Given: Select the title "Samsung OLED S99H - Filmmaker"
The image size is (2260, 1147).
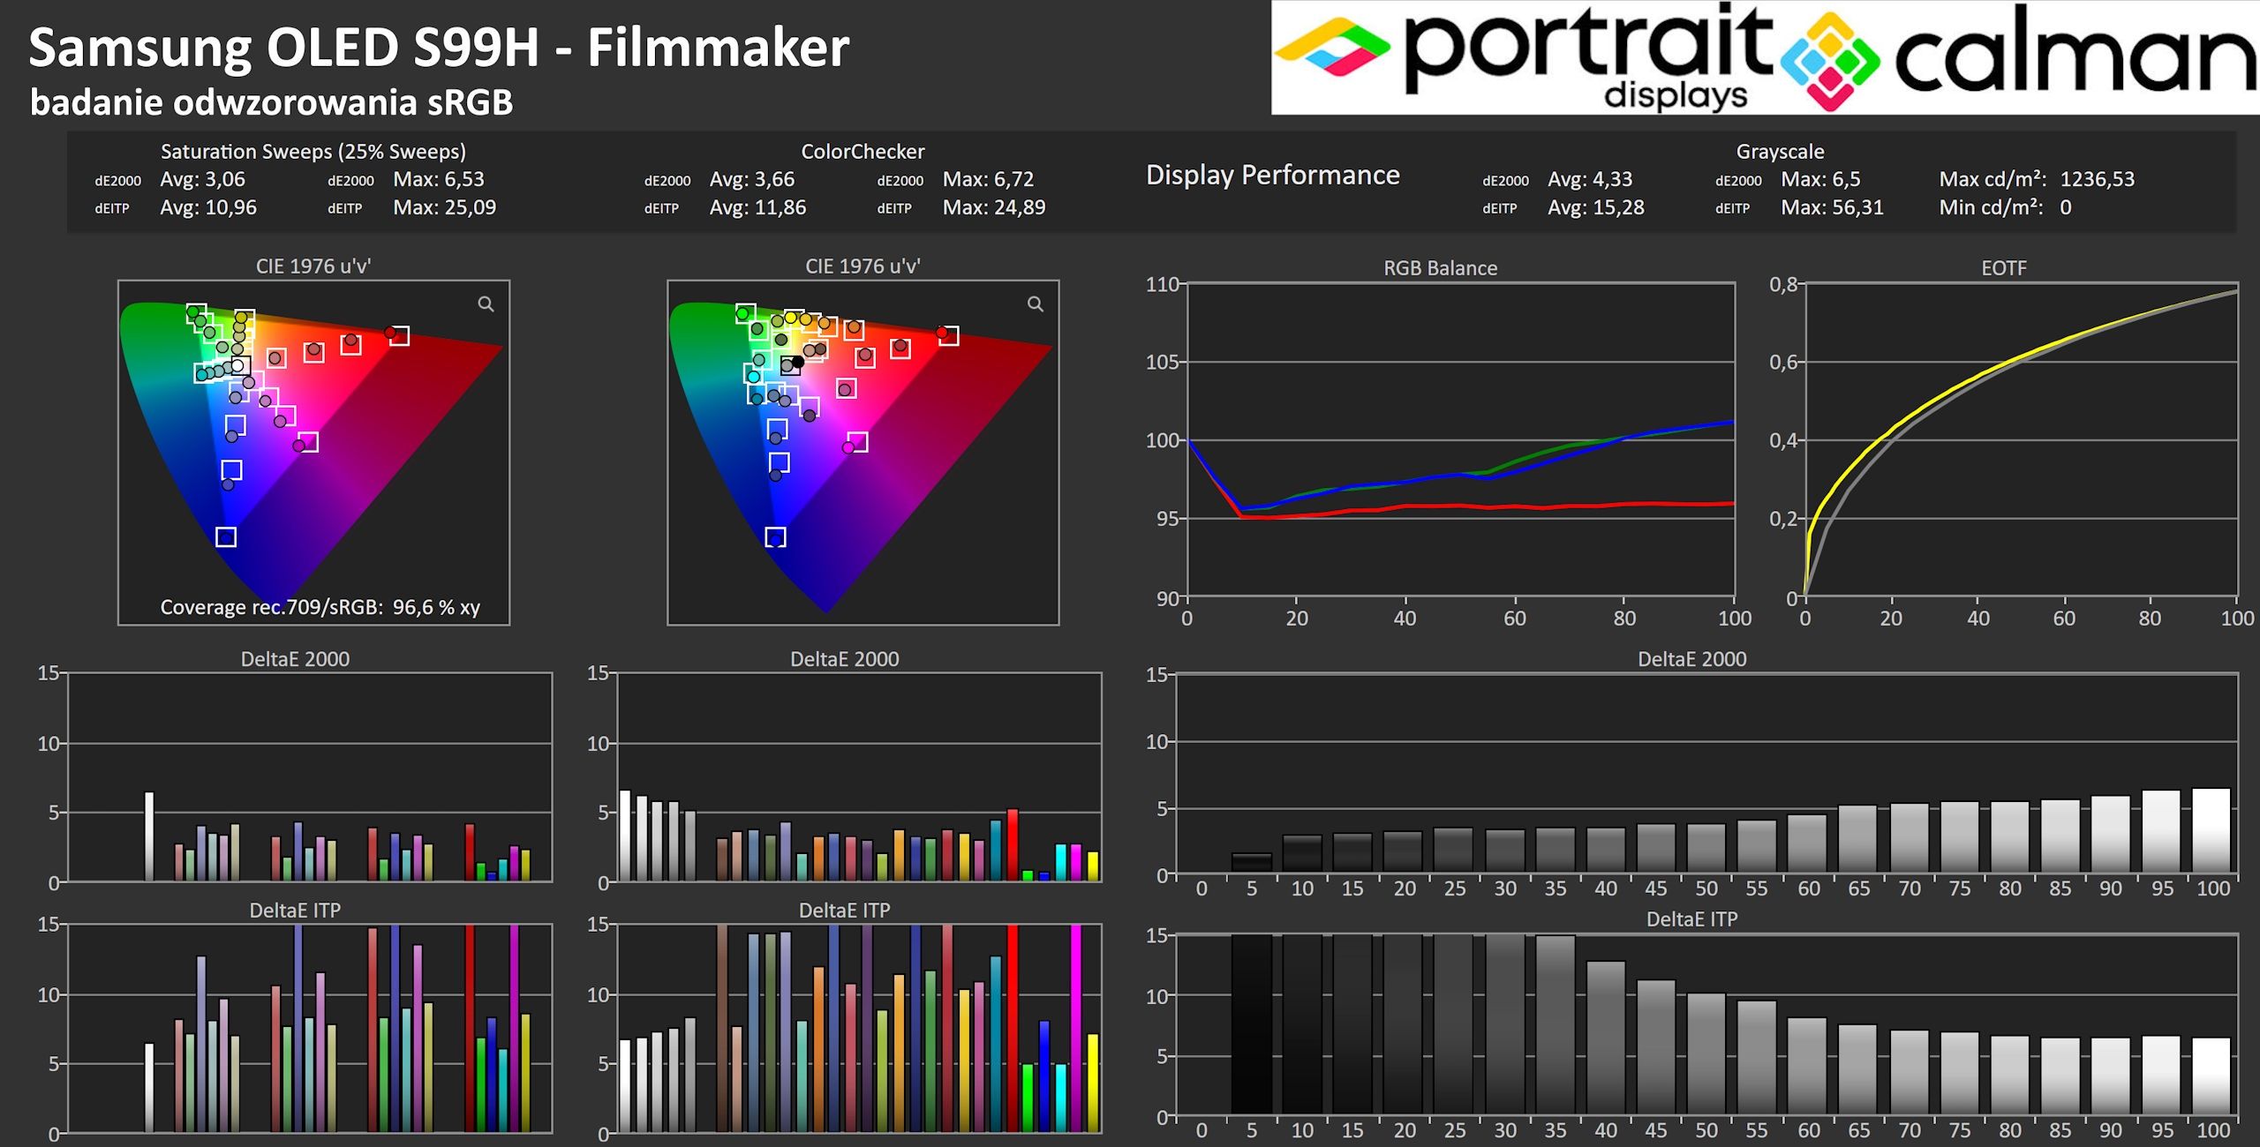Looking at the screenshot, I should (439, 48).
